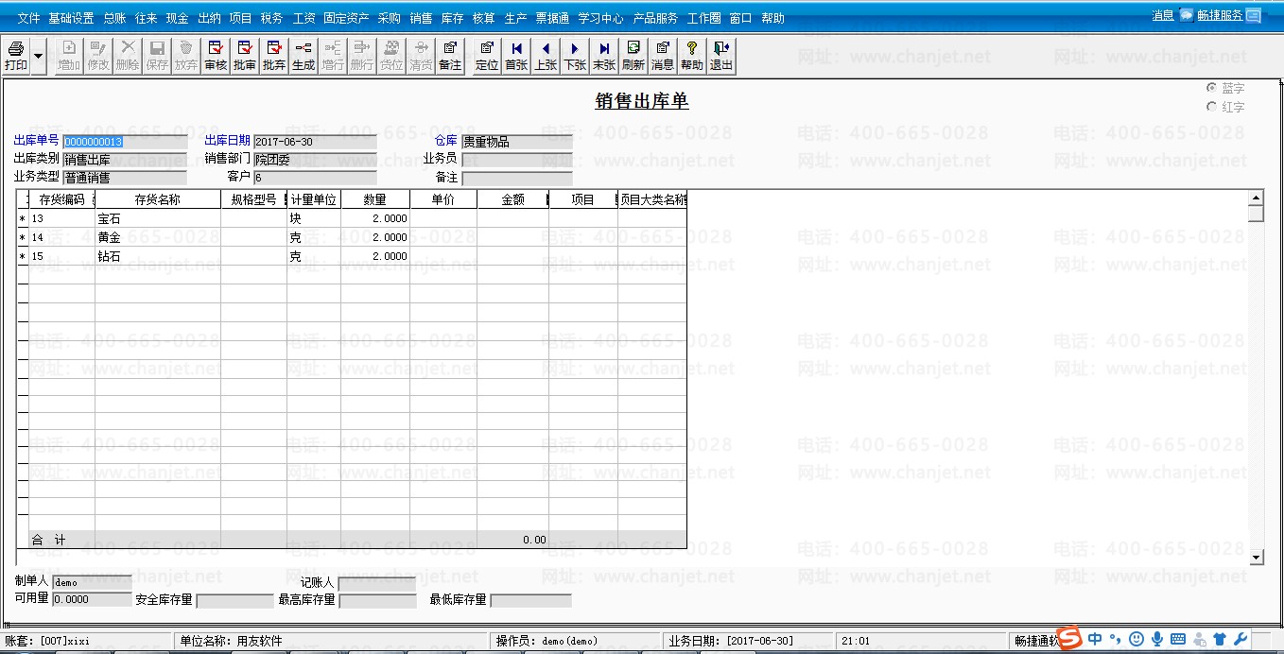Click the Sogou input method S icon
Viewport: 1284px width, 654px height.
tap(1069, 640)
